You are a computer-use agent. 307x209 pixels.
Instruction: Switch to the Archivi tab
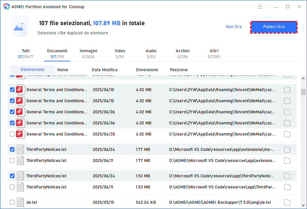point(183,54)
